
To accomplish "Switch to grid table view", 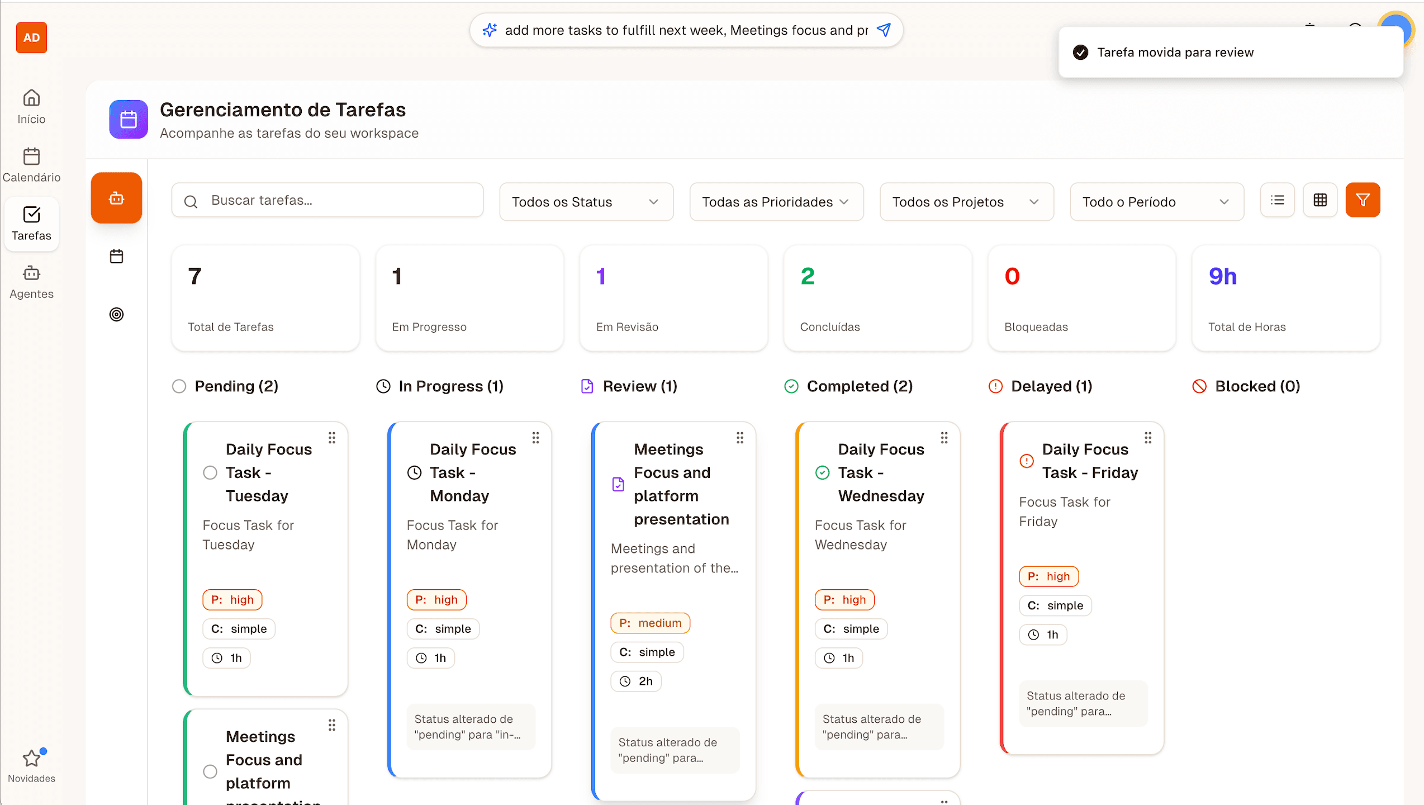I will pos(1320,200).
